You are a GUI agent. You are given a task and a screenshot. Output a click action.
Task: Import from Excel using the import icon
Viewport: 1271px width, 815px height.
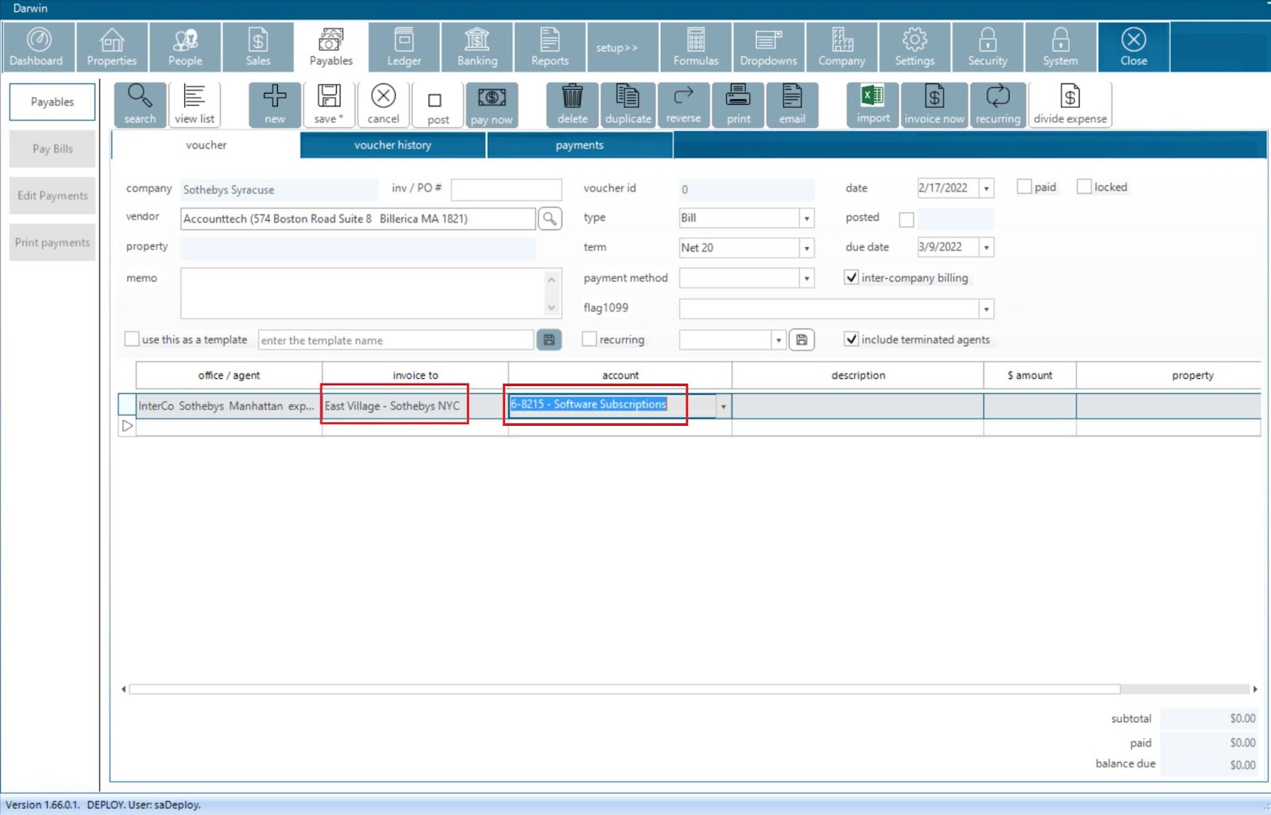872,104
